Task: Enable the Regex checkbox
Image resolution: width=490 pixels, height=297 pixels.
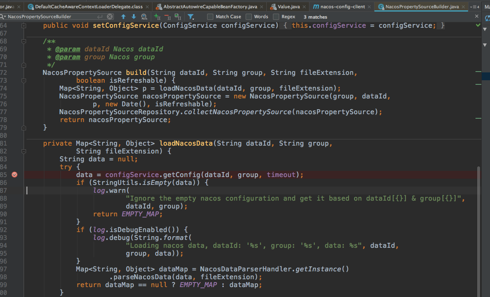Action: 277,17
